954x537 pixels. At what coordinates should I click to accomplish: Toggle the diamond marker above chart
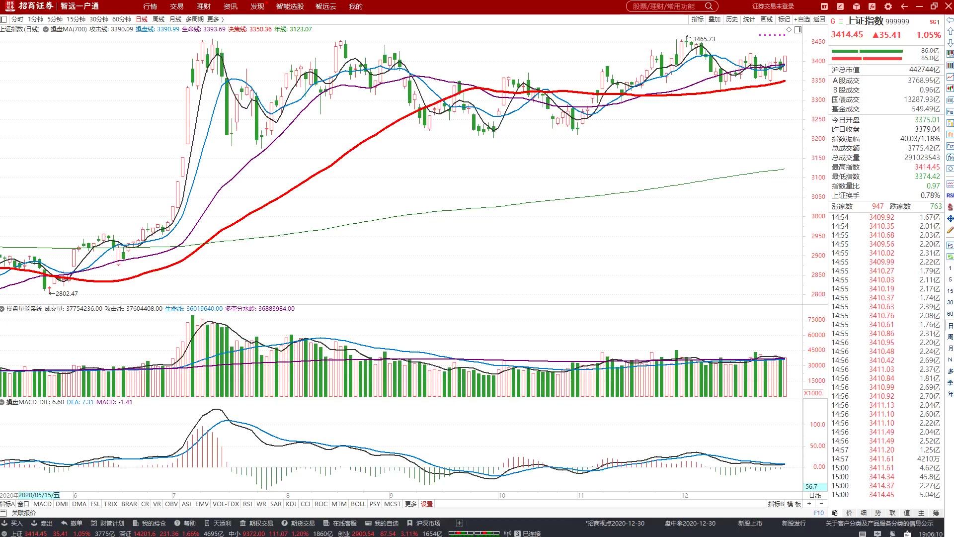pyautogui.click(x=789, y=30)
